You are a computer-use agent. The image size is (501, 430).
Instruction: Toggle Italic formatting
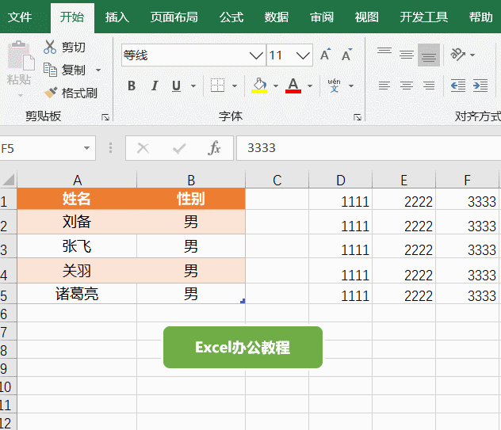tap(154, 86)
